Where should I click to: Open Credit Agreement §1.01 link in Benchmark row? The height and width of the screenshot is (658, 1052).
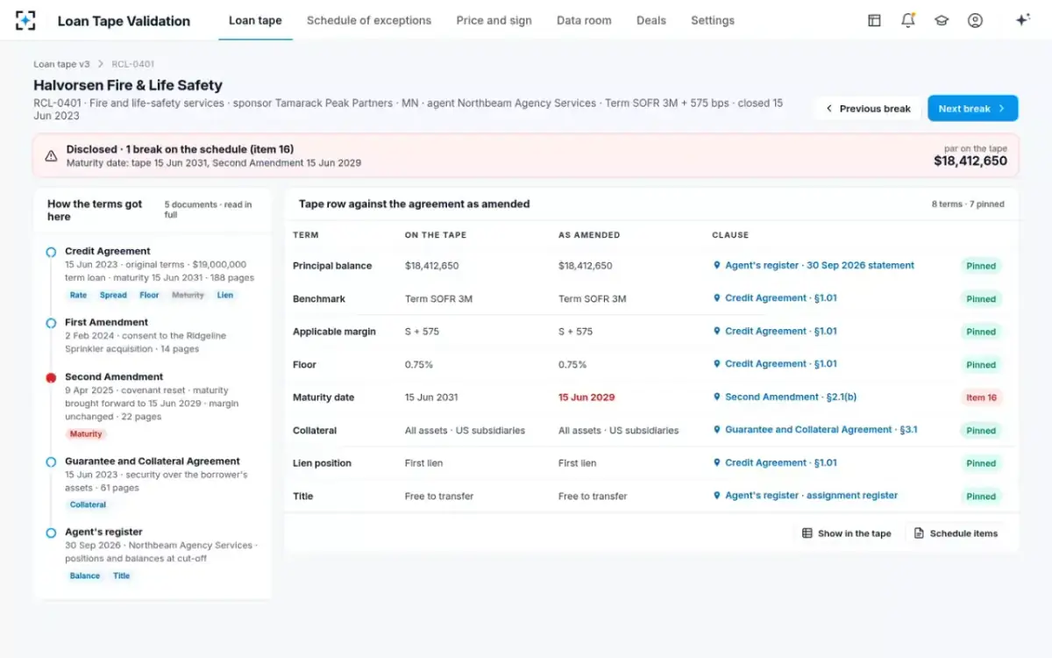click(781, 298)
